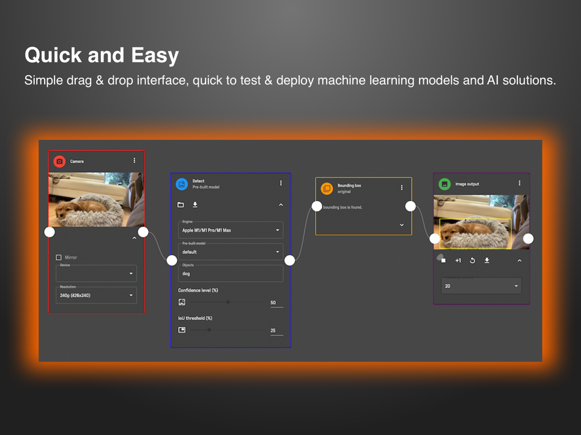Image resolution: width=581 pixels, height=435 pixels.
Task: Click the green Image output node icon
Action: (x=445, y=184)
